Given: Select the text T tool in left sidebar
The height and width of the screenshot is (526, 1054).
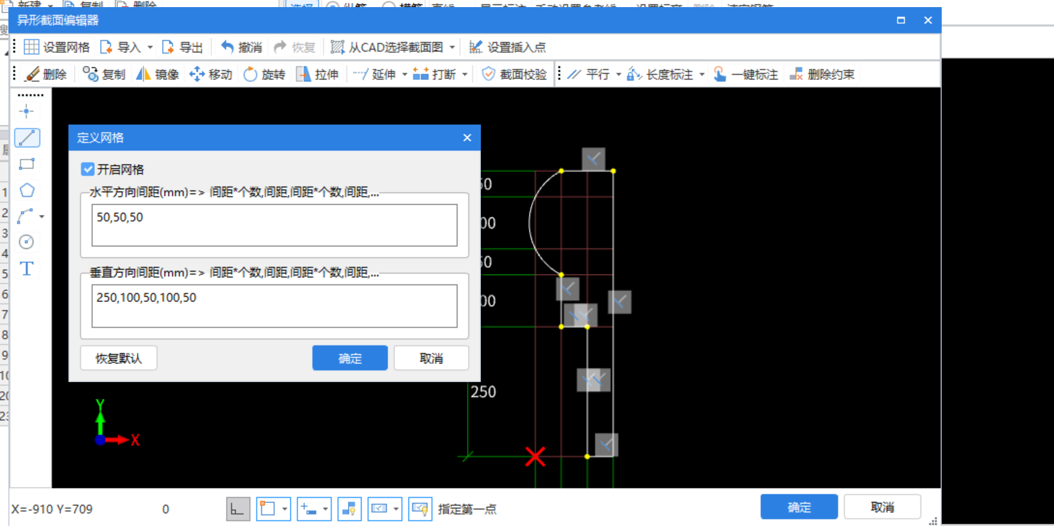Looking at the screenshot, I should pyautogui.click(x=26, y=268).
